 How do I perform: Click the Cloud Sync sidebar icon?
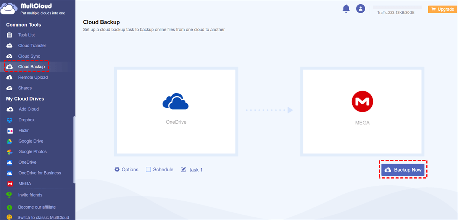[10, 56]
